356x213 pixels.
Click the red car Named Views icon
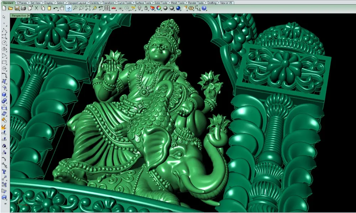[114, 8]
